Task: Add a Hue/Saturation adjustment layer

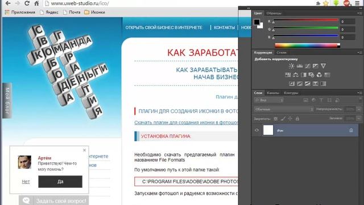Action: (x=288, y=75)
